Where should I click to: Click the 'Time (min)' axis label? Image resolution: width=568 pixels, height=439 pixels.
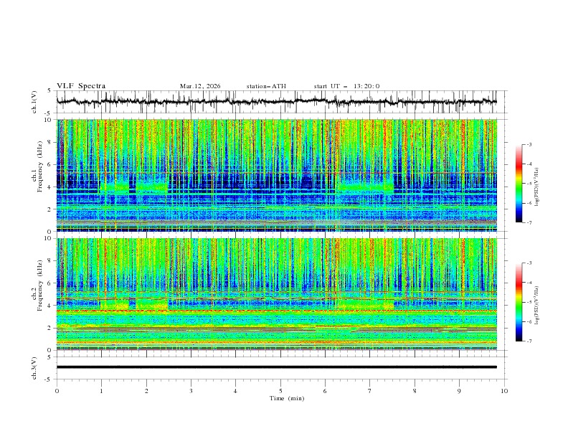pyautogui.click(x=287, y=398)
